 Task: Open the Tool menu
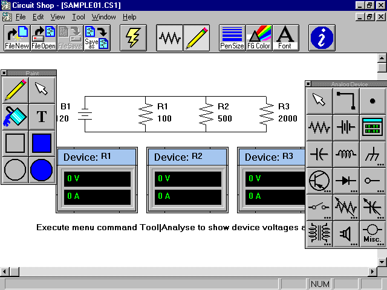coord(79,17)
